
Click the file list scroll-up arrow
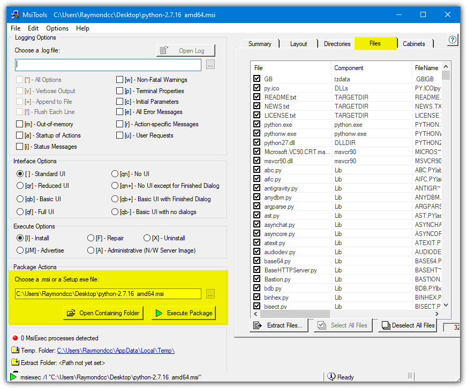446,66
